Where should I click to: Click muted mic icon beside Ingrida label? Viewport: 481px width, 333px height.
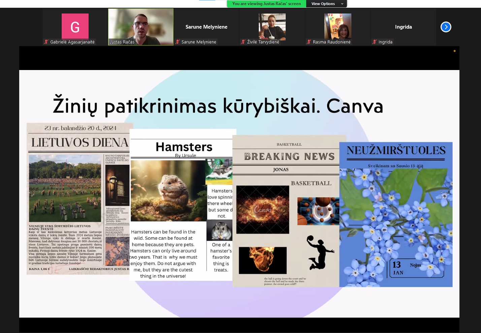click(375, 42)
